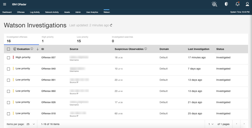The image size is (252, 128).
Task: Click '25 days ago' last investigation
Action: 195,113
